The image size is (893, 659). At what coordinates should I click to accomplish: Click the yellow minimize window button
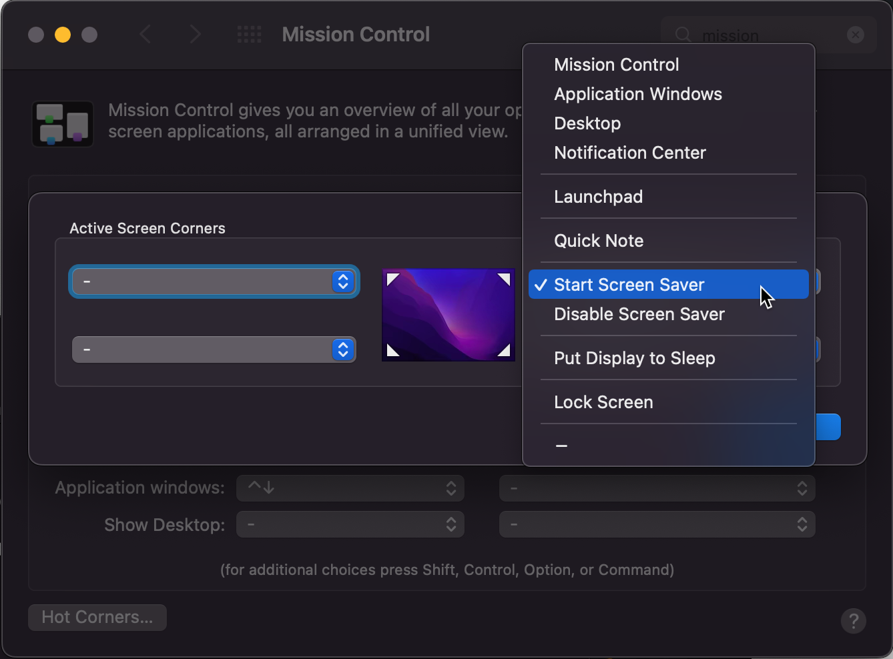click(x=63, y=35)
